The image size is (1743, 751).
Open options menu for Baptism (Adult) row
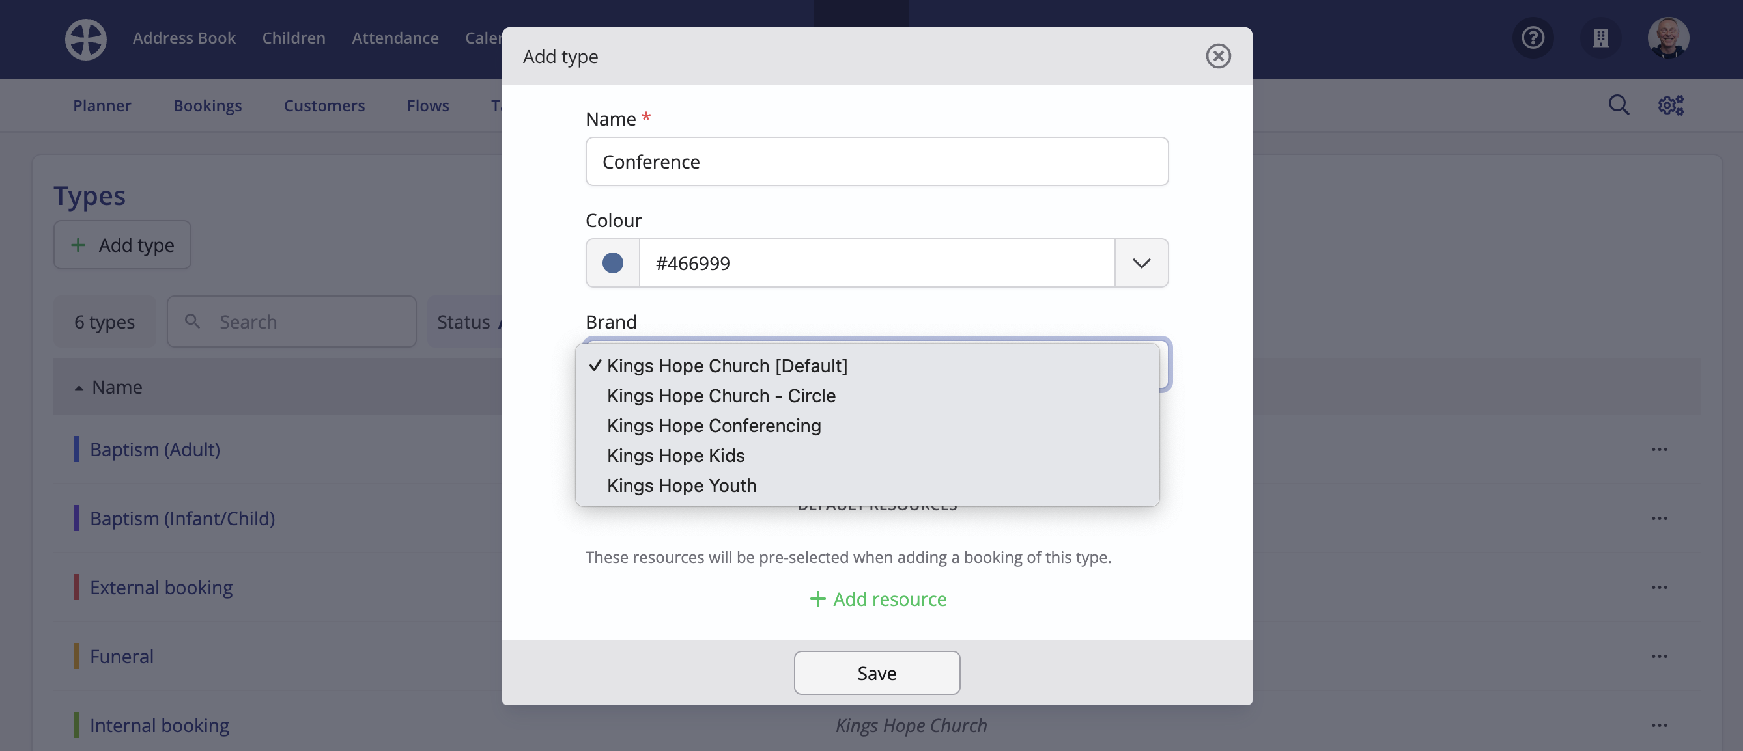(x=1659, y=449)
